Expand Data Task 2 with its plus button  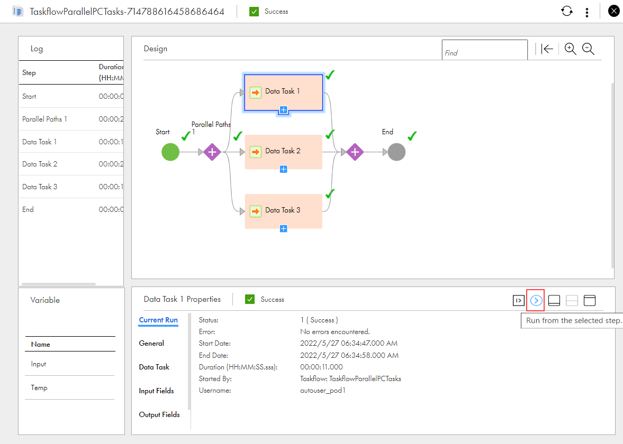(x=283, y=170)
